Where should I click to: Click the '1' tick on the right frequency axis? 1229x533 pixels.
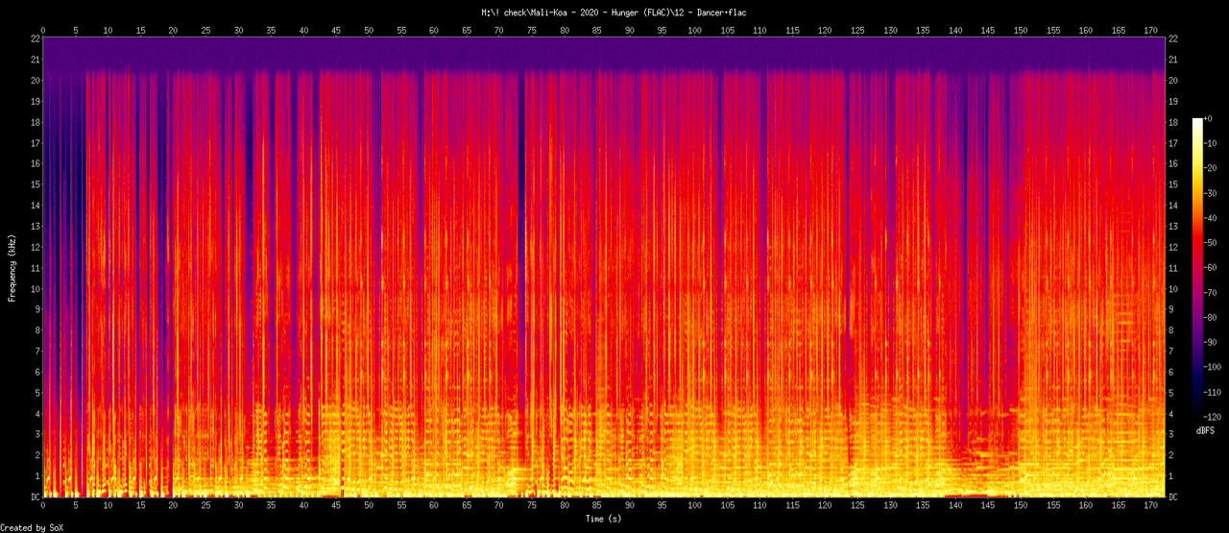coord(1172,475)
